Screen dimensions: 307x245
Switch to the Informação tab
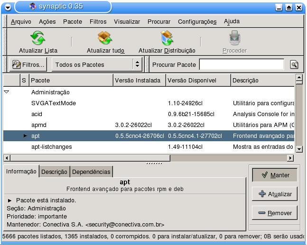click(x=21, y=172)
